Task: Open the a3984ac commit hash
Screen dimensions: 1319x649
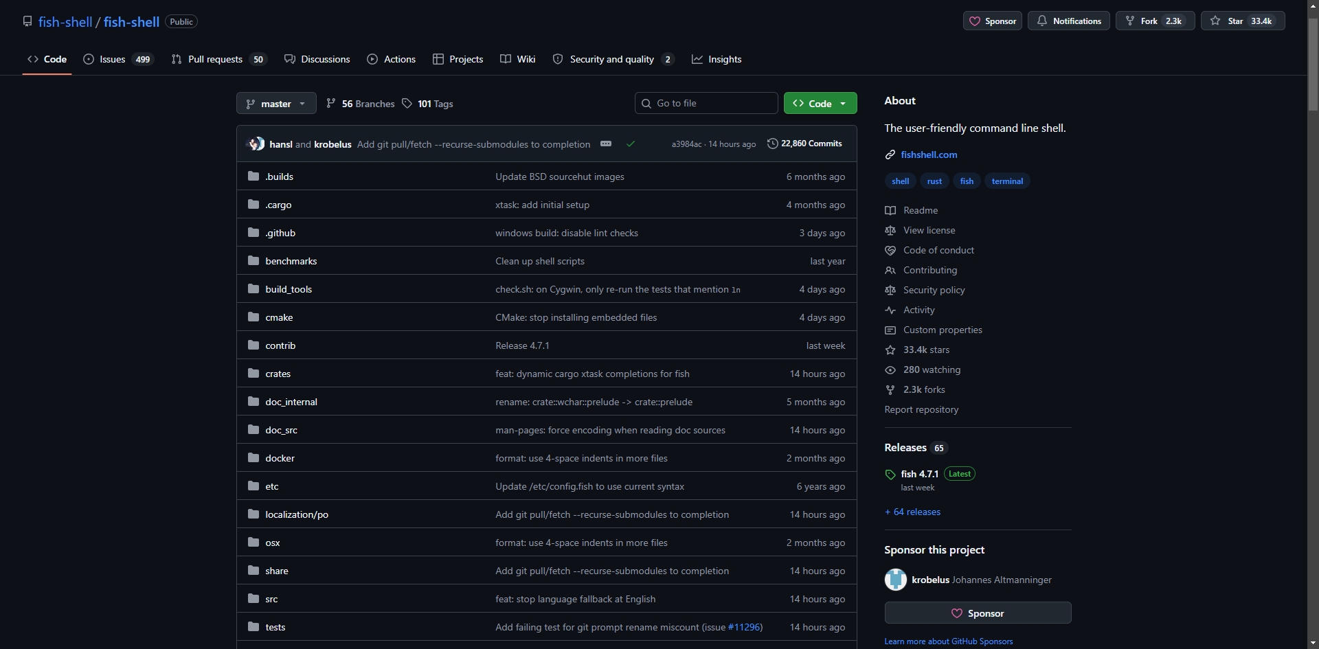Action: pos(686,144)
